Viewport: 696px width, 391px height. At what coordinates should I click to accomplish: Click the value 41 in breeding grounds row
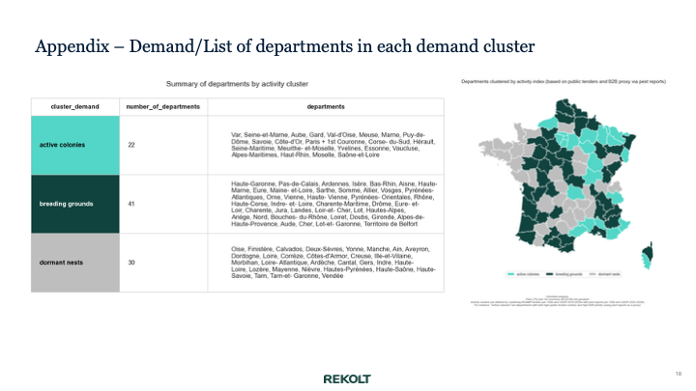[131, 204]
